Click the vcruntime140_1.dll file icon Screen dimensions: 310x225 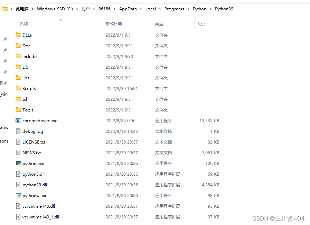tap(18, 217)
